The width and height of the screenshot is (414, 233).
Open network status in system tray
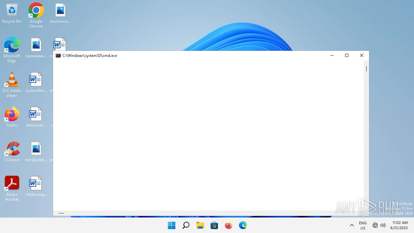point(375,225)
